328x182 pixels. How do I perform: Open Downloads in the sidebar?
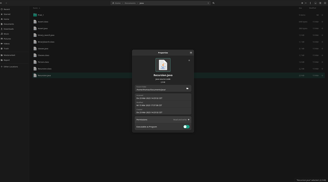8,29
